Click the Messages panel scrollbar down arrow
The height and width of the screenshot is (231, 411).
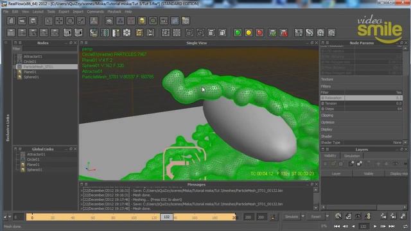point(316,208)
